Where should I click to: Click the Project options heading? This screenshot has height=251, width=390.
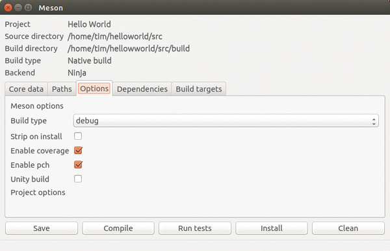(38, 192)
